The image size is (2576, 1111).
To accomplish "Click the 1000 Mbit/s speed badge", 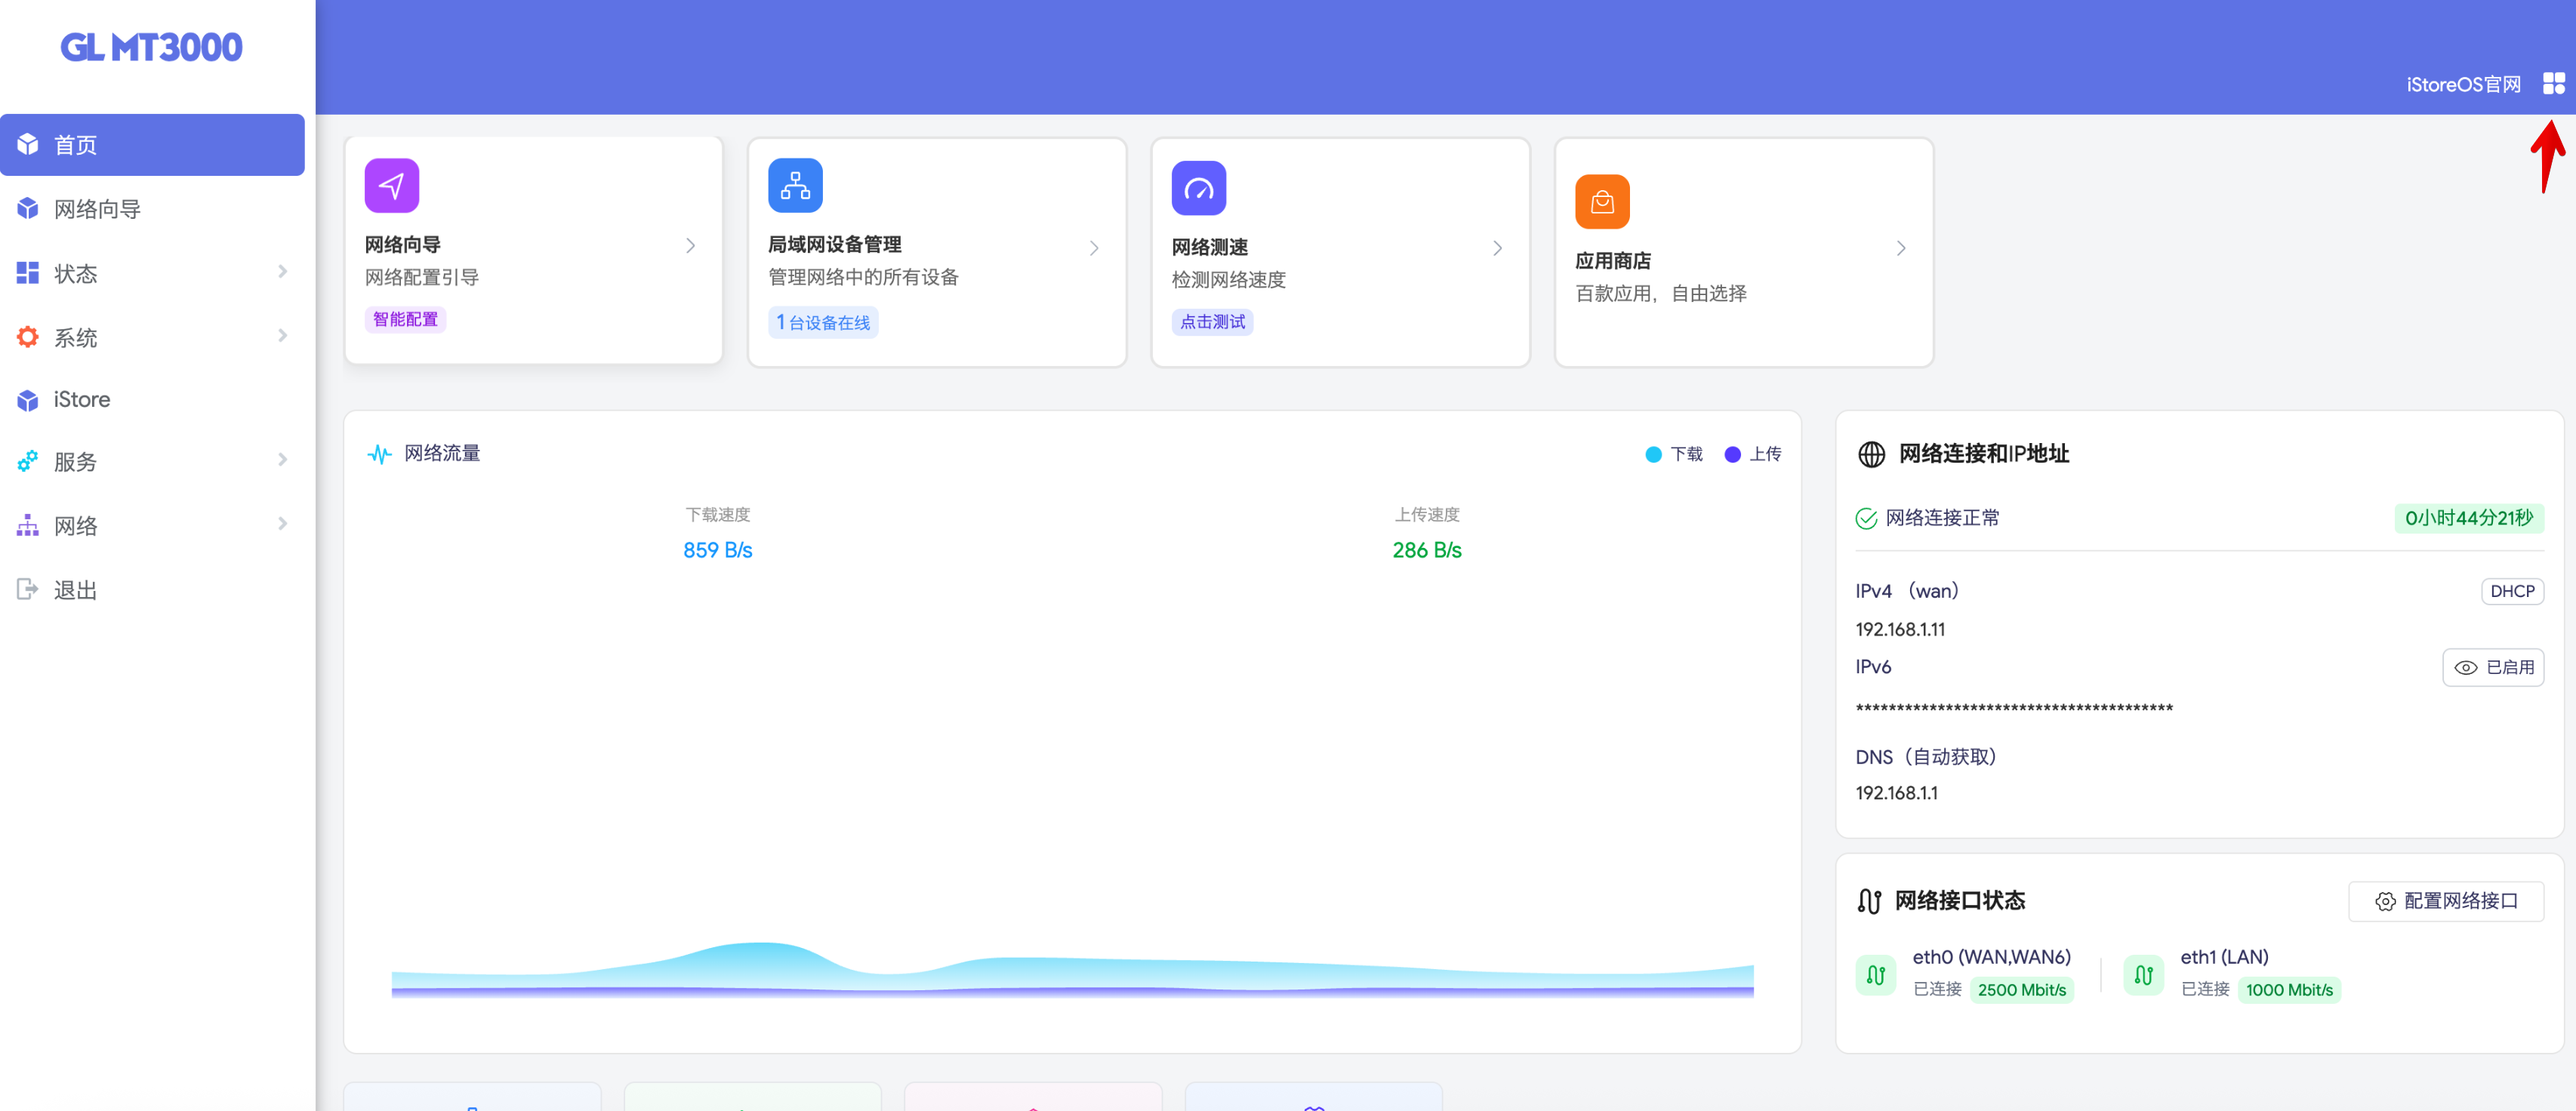I will pyautogui.click(x=2288, y=989).
